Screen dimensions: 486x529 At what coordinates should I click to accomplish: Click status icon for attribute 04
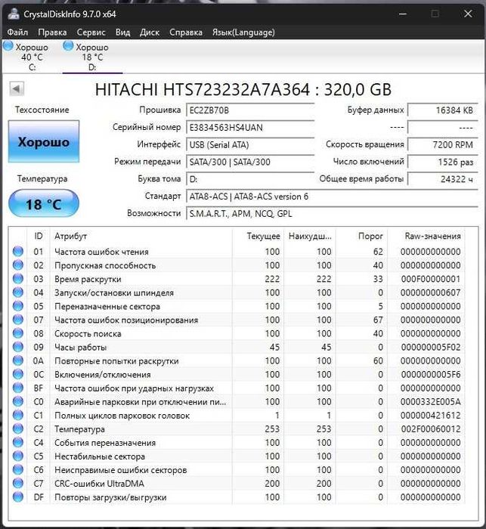[18, 292]
